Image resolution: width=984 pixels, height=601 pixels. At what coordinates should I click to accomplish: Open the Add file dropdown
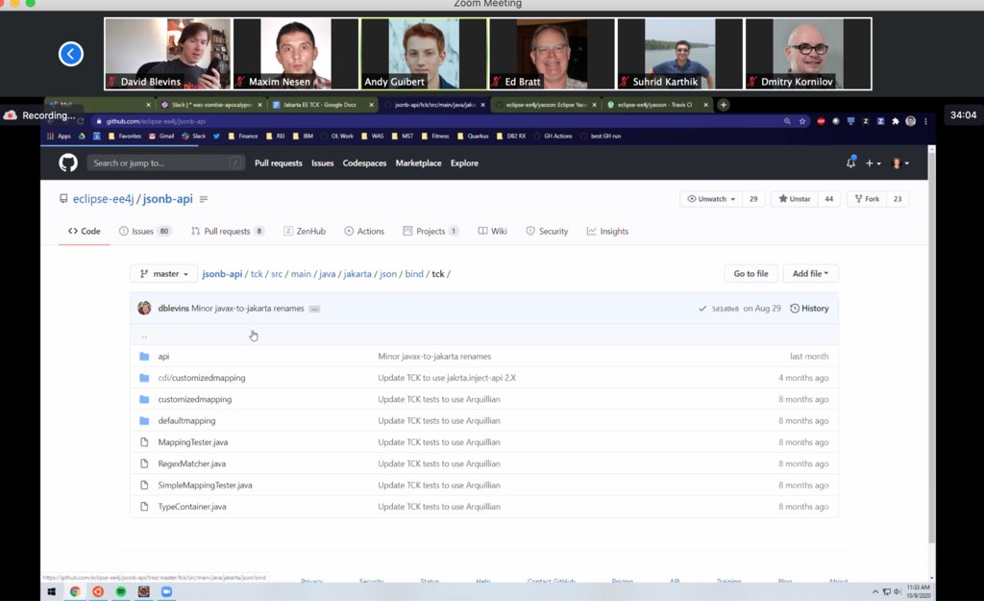pos(810,274)
